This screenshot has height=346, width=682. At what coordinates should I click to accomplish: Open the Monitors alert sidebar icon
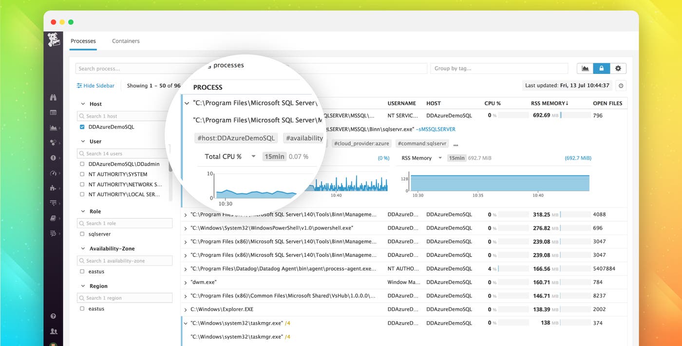54,157
